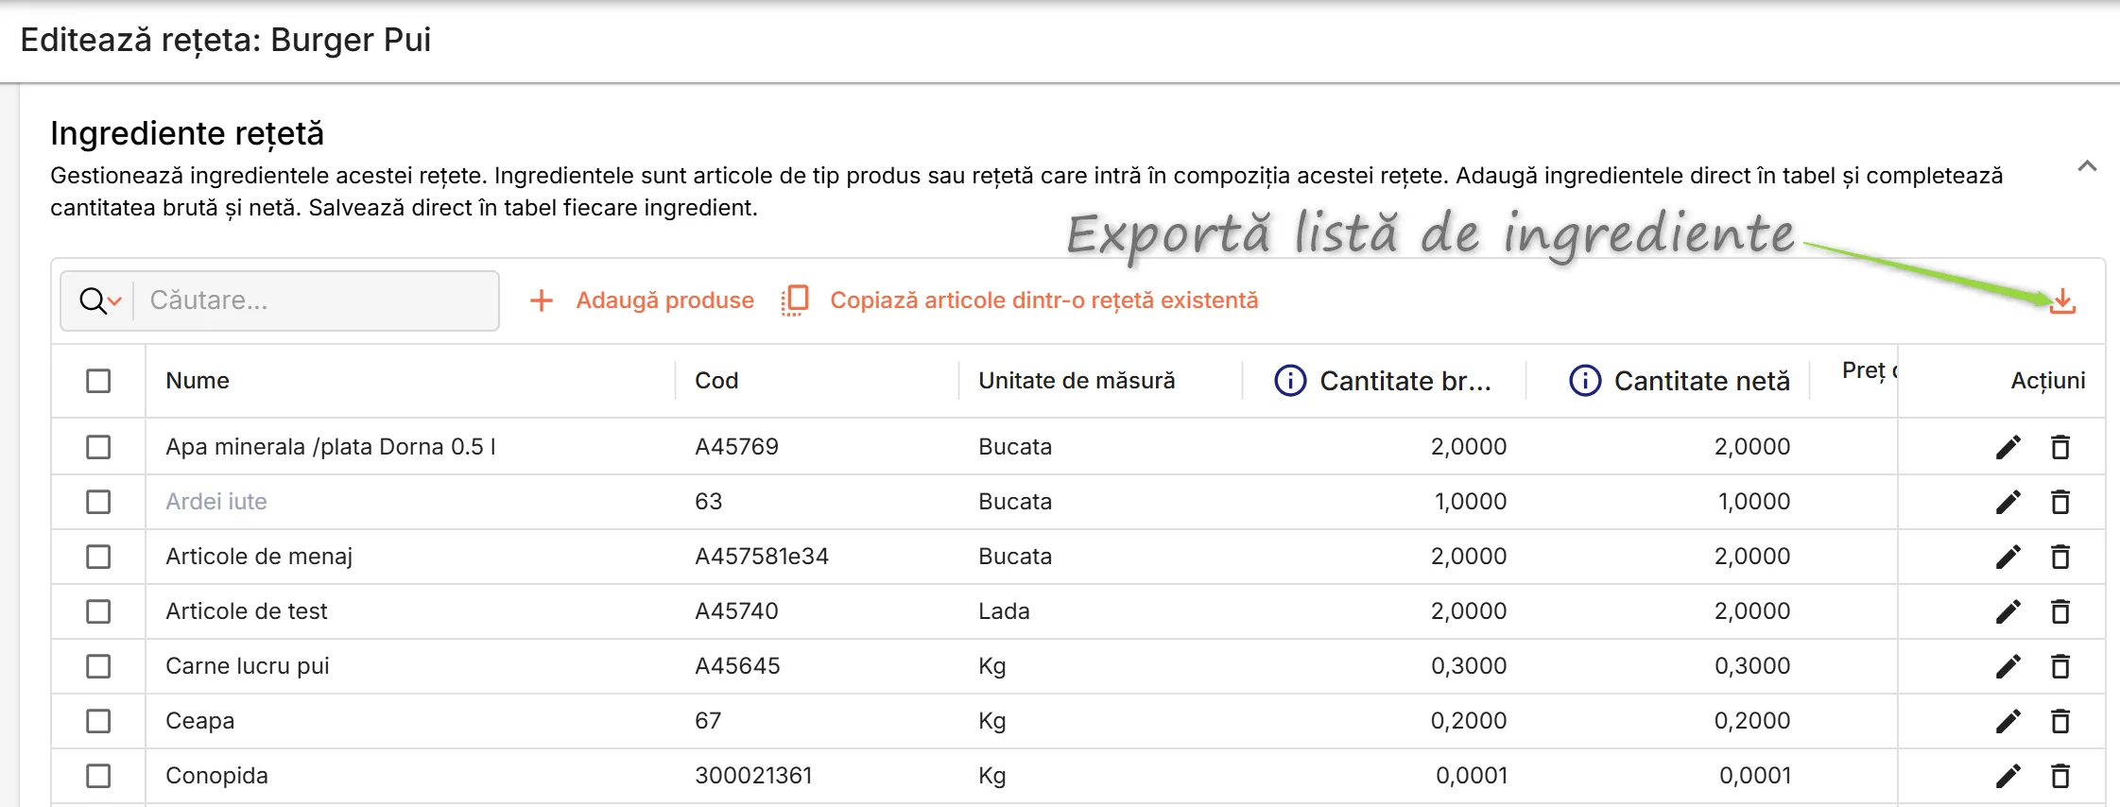Click the Cantitate netă value 0,3000
The width and height of the screenshot is (2120, 807).
[x=1752, y=666]
